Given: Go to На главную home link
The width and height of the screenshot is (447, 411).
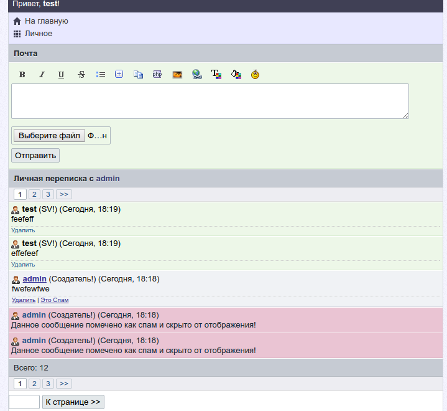Looking at the screenshot, I should coord(46,21).
